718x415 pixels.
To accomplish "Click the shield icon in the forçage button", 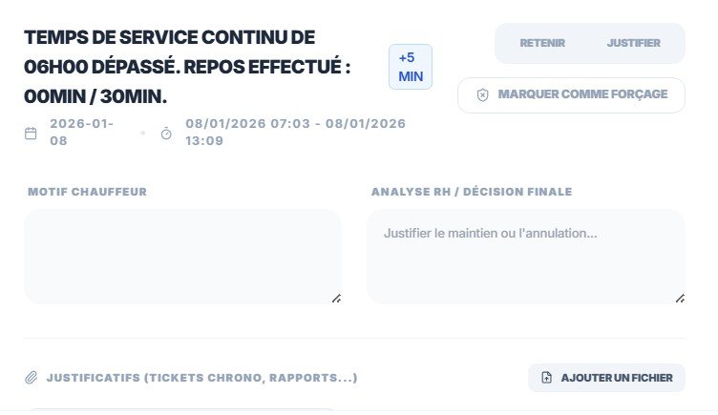I will tap(483, 95).
